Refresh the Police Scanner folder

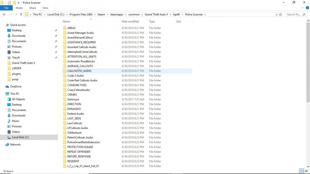280,15
